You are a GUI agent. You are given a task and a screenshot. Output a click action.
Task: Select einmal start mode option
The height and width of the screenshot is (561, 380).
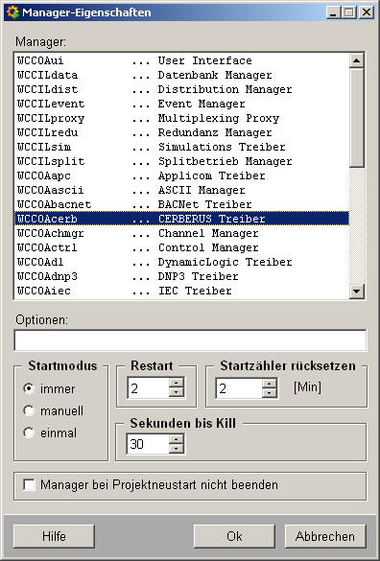point(29,432)
